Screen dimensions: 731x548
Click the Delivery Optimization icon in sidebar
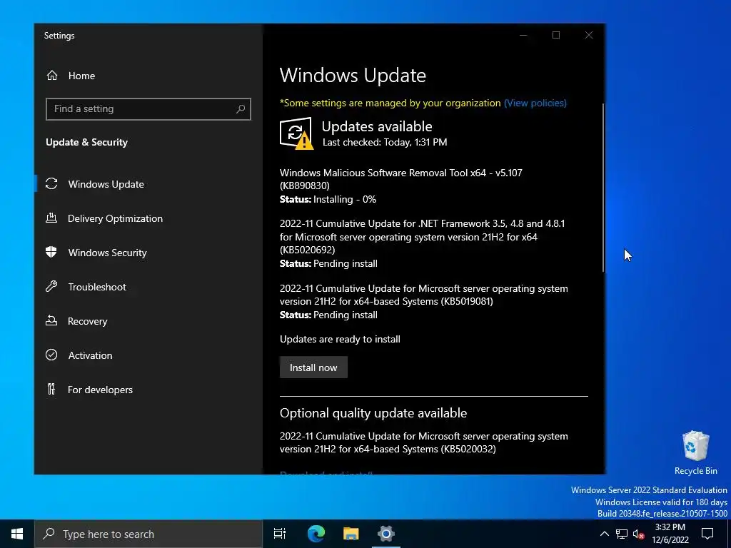[x=51, y=218]
